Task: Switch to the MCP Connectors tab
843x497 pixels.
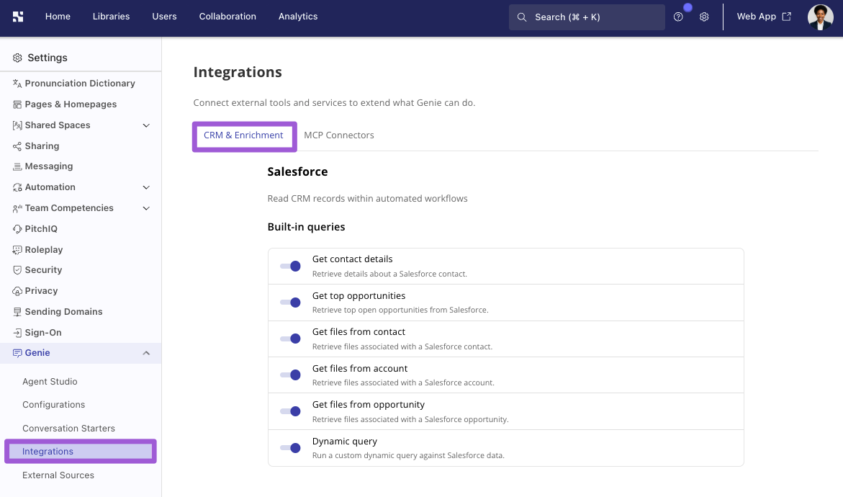Action: 338,135
